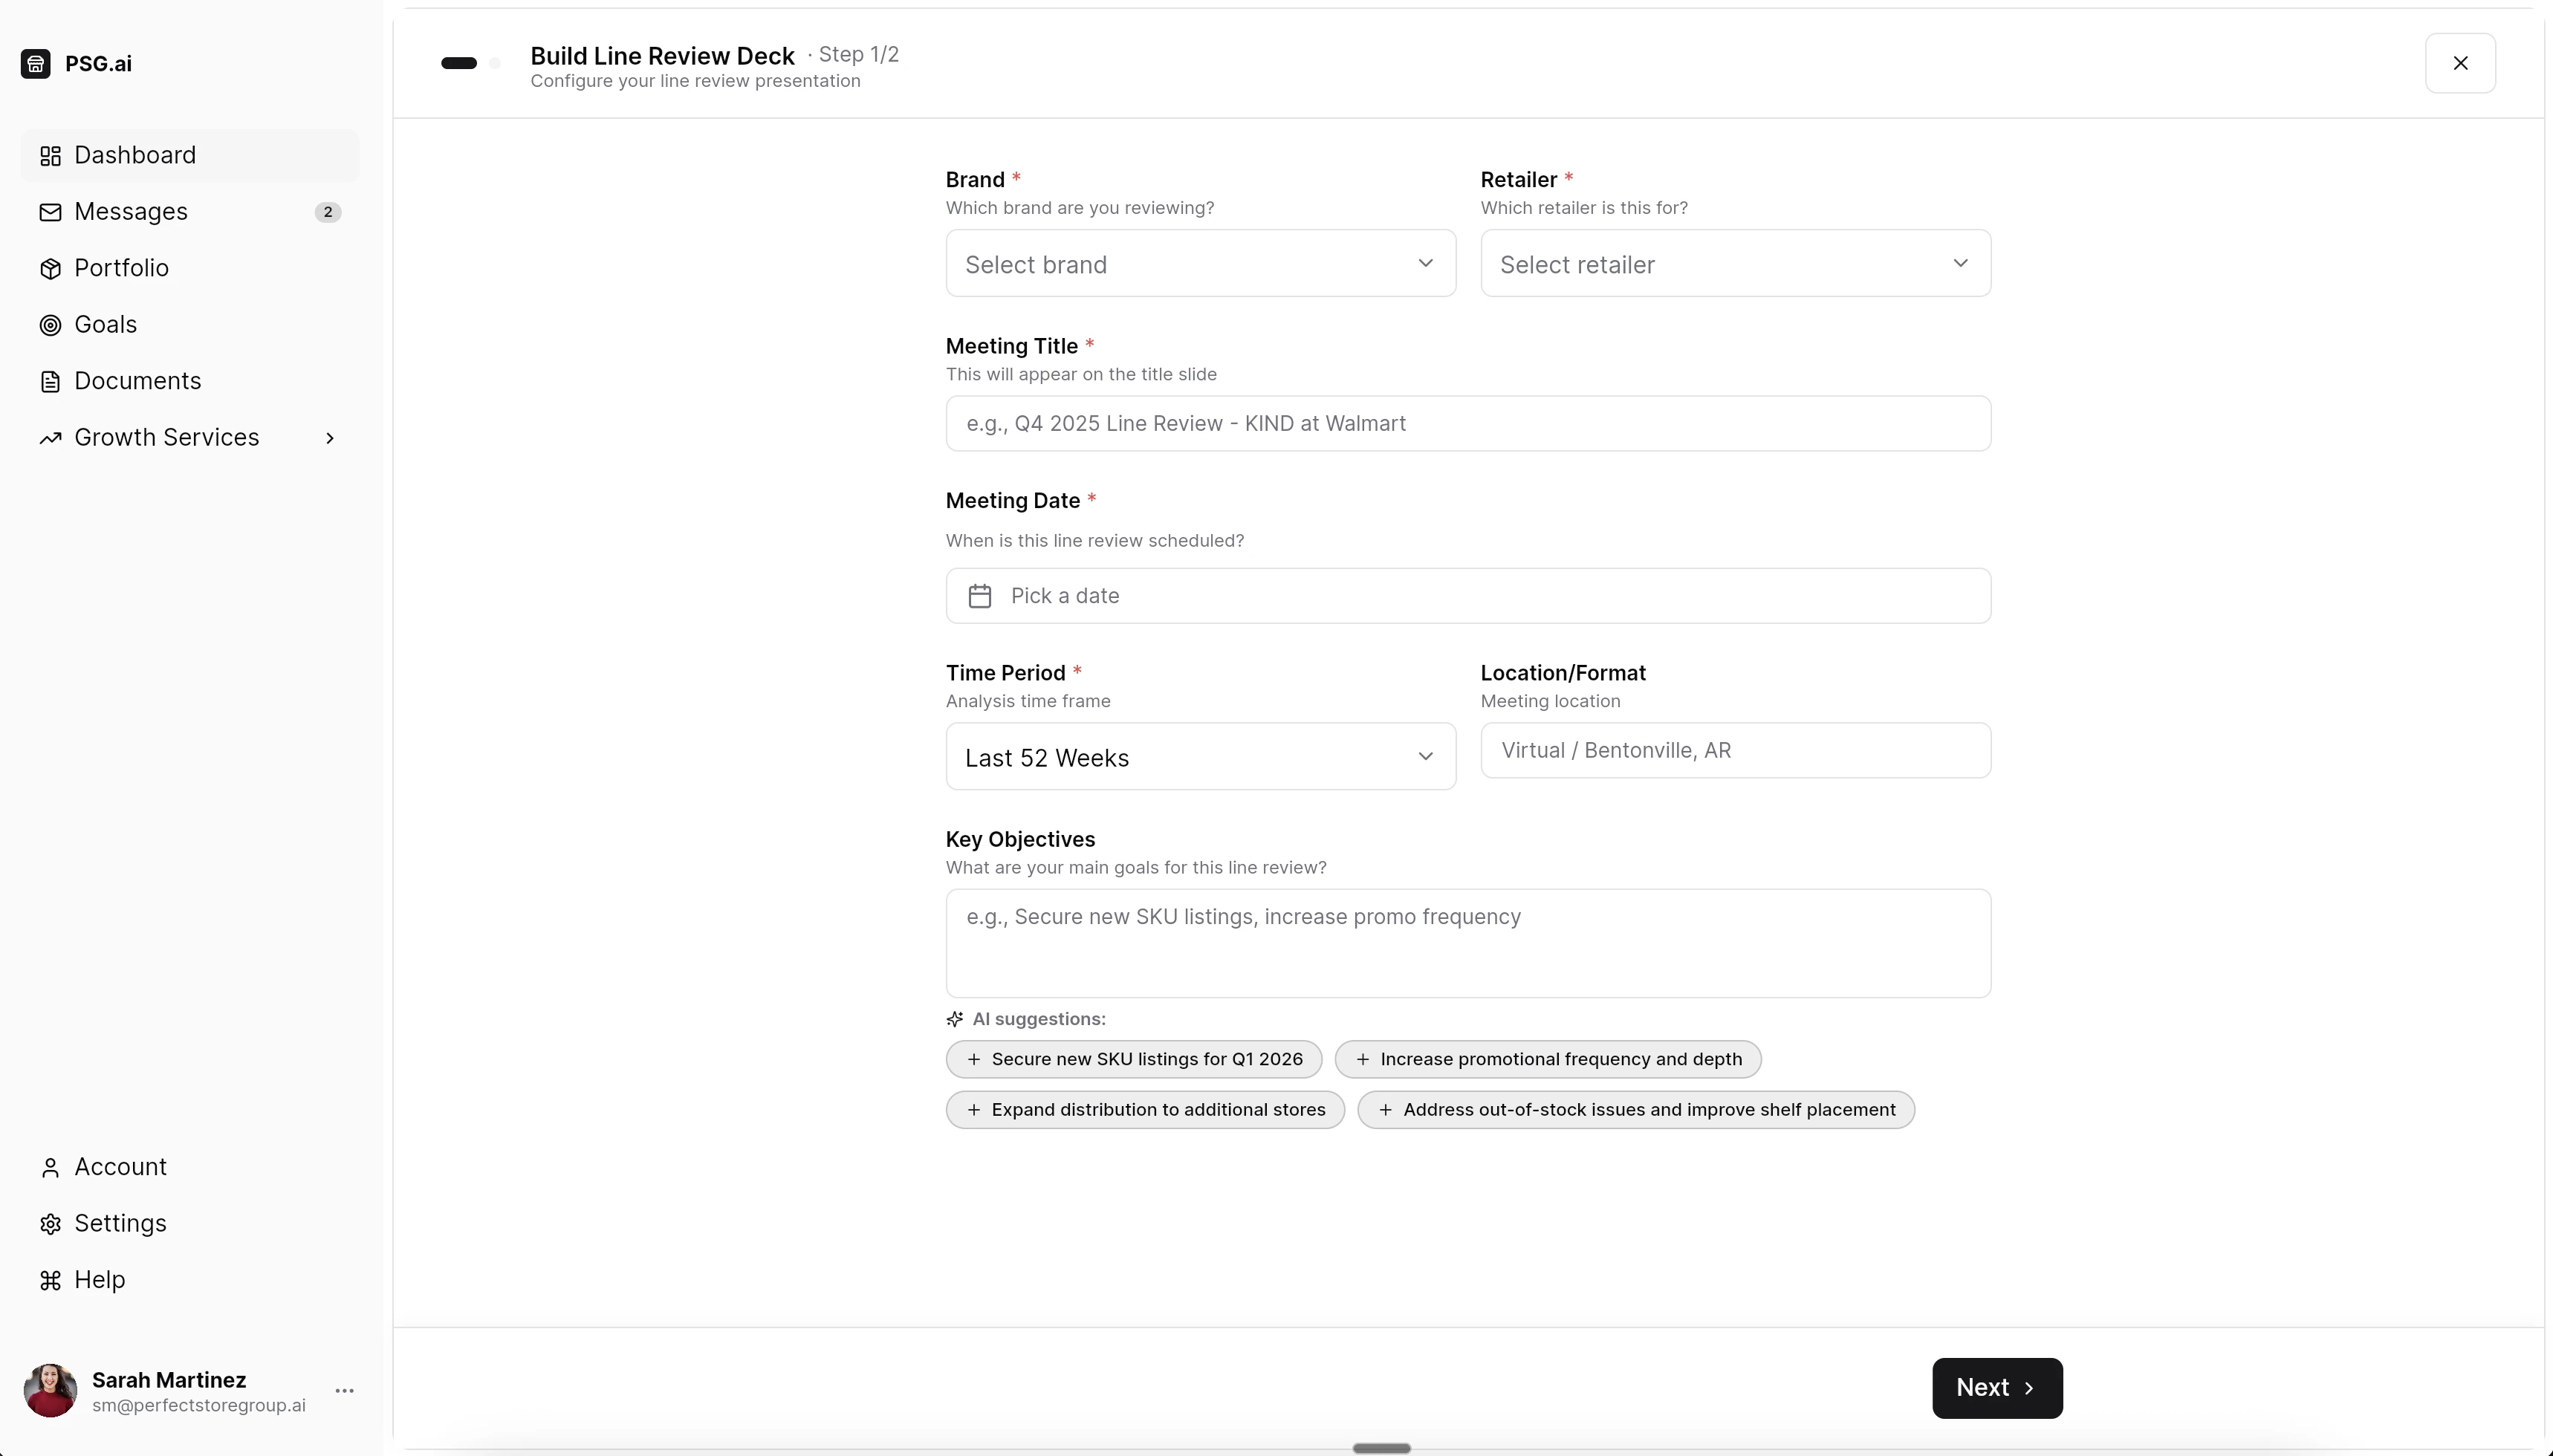Click the PSG.ai logo
This screenshot has height=1456, width=2553.
76,63
